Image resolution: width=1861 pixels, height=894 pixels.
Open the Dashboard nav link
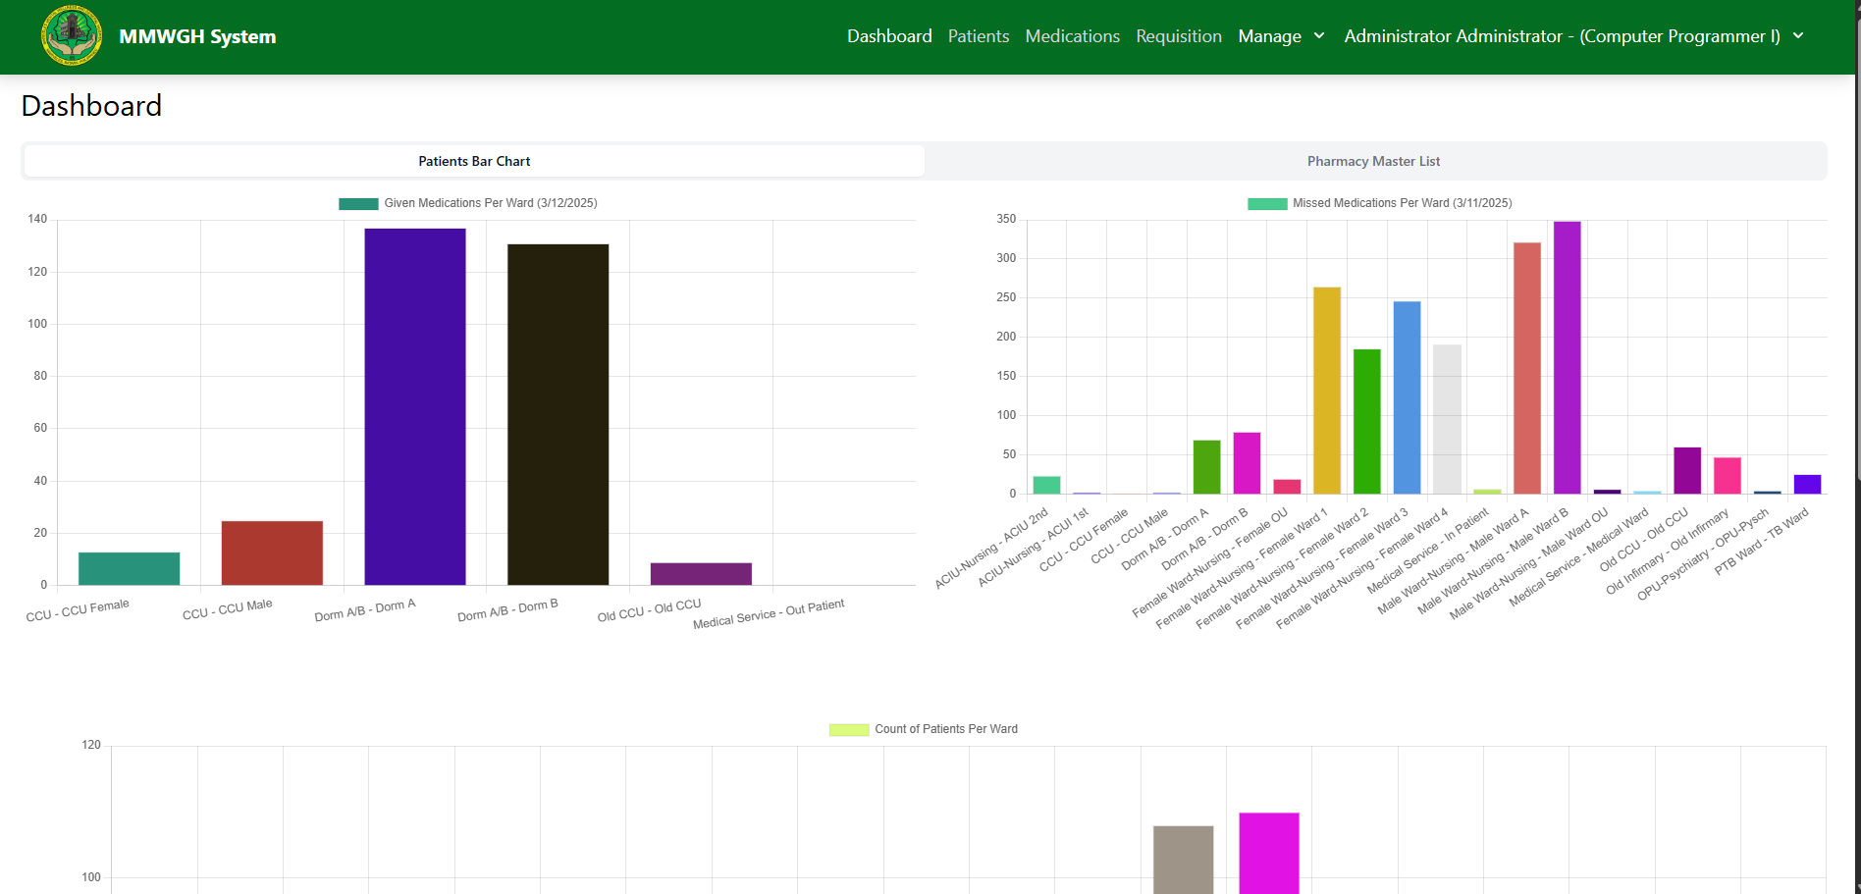(889, 36)
